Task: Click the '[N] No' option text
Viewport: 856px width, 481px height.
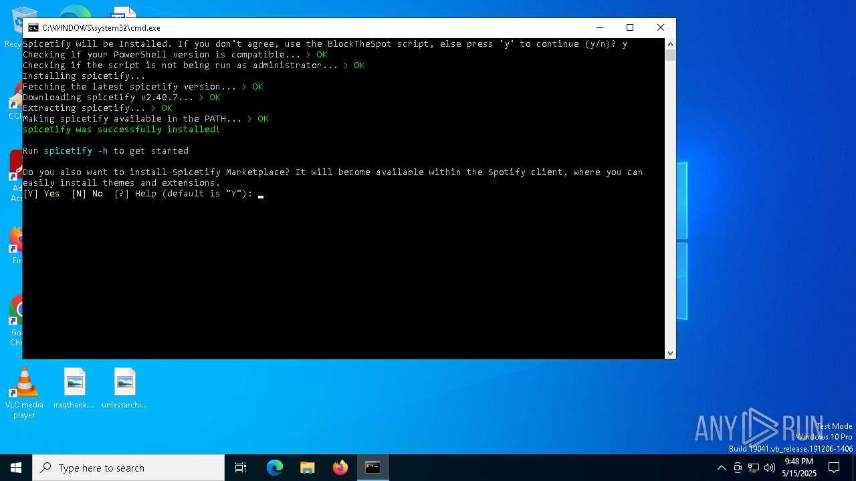Action: [x=87, y=194]
